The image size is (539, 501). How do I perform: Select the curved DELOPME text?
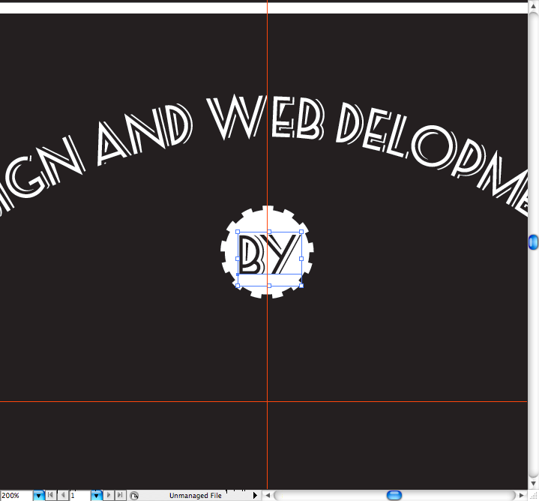coord(433,158)
